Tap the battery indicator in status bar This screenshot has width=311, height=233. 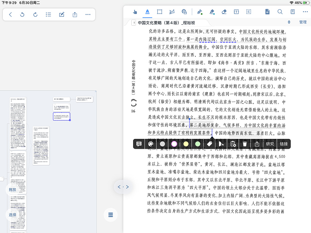tap(306, 3)
